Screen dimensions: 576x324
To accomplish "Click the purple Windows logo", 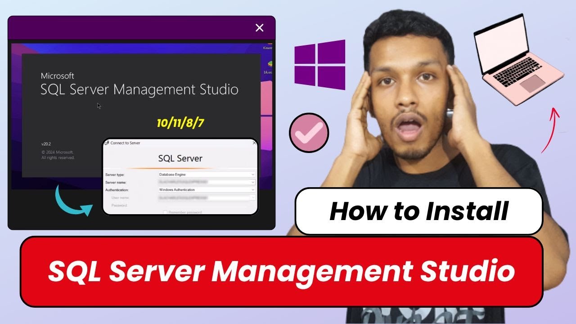I will 320,64.
